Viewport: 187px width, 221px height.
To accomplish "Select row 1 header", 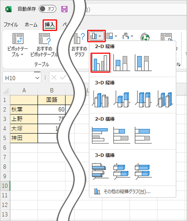I will click(5, 100).
